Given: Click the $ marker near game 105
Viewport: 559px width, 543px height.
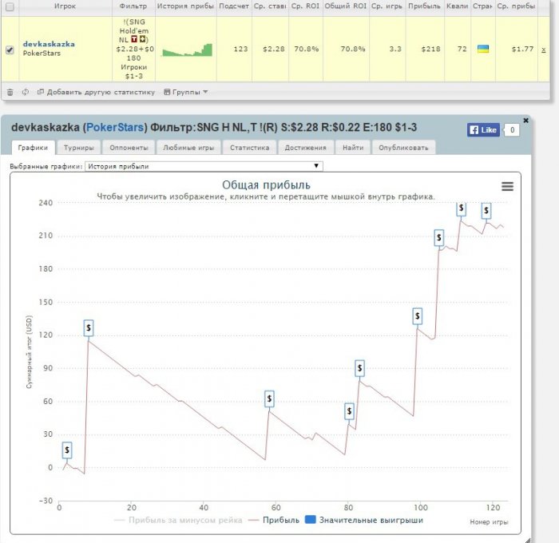Looking at the screenshot, I should click(x=439, y=237).
